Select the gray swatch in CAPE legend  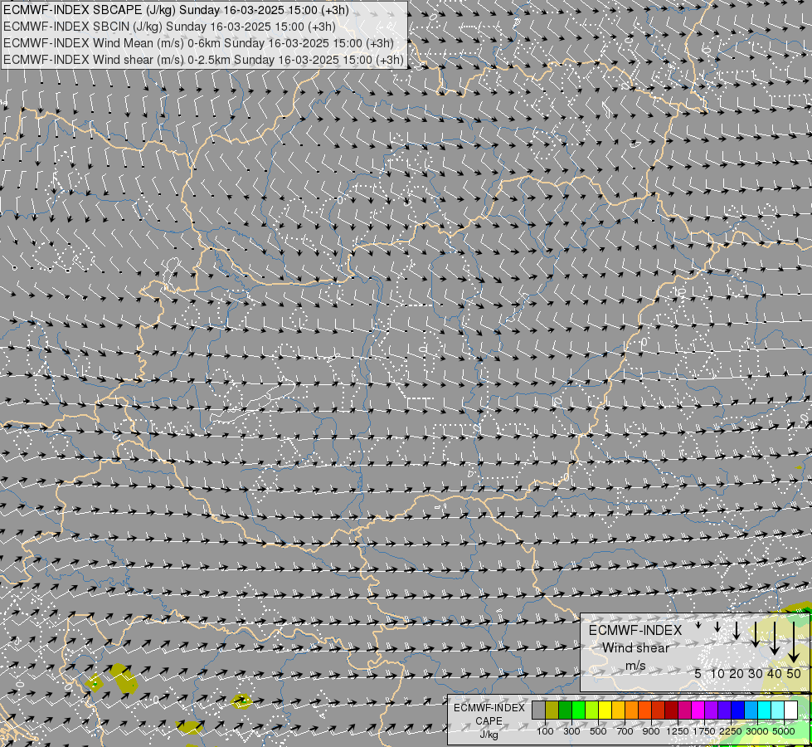click(x=538, y=710)
